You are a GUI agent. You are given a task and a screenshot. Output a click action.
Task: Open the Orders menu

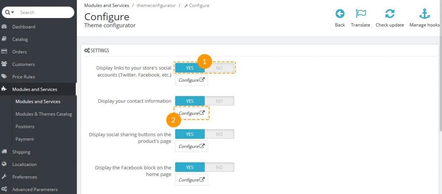[19, 52]
